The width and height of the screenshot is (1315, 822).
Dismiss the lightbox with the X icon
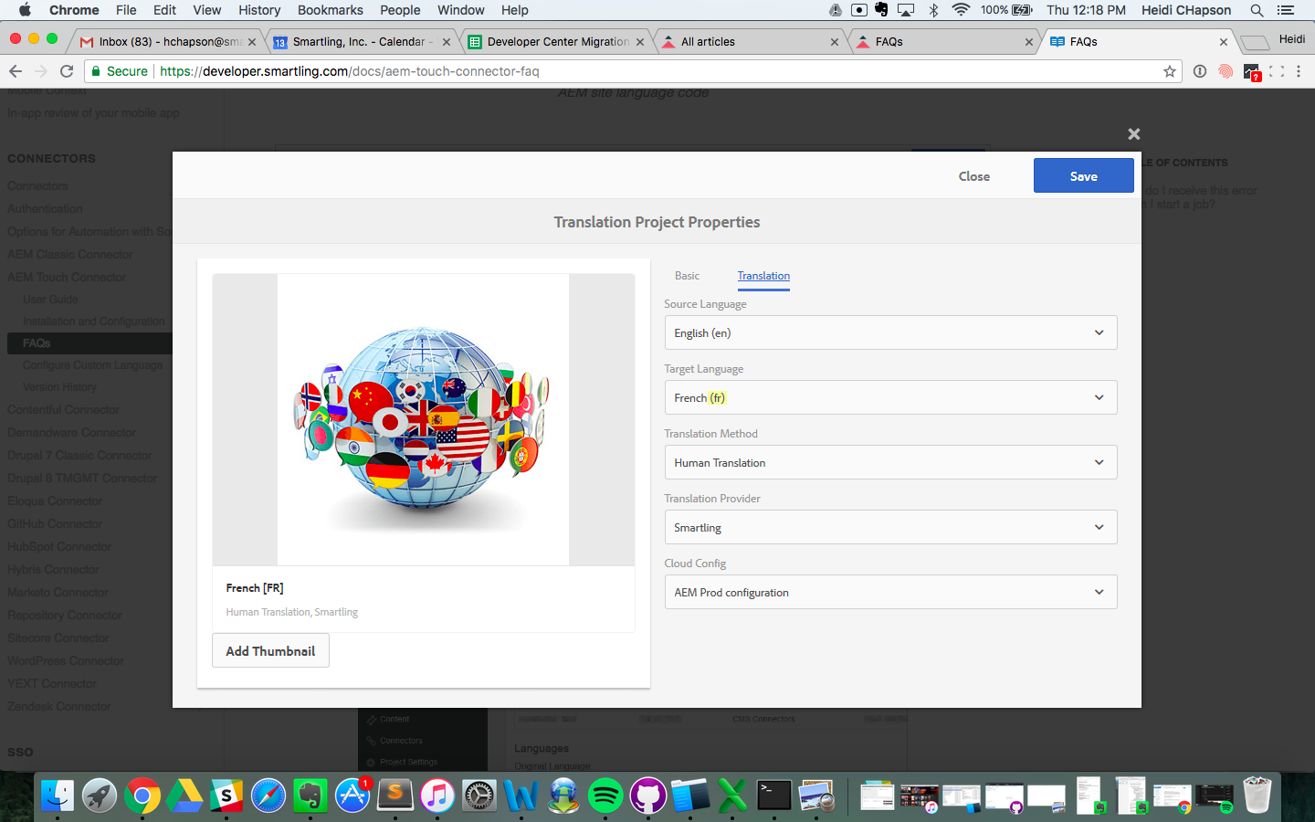pos(1133,134)
